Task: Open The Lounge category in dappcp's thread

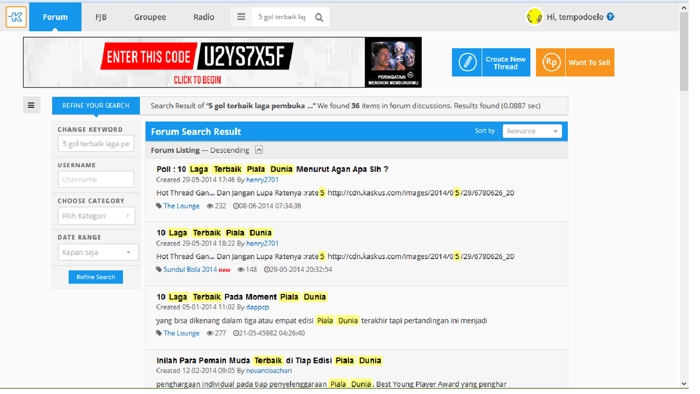Action: pyautogui.click(x=182, y=333)
